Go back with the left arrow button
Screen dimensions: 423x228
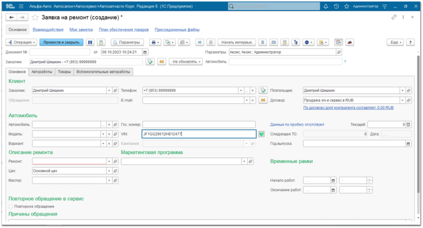point(11,18)
